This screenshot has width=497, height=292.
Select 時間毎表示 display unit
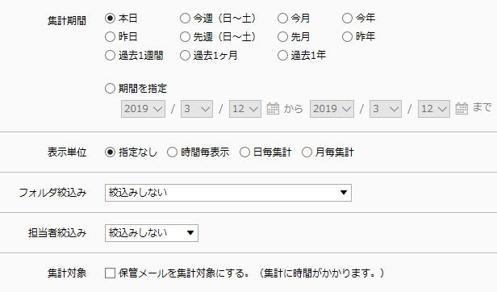coord(172,152)
